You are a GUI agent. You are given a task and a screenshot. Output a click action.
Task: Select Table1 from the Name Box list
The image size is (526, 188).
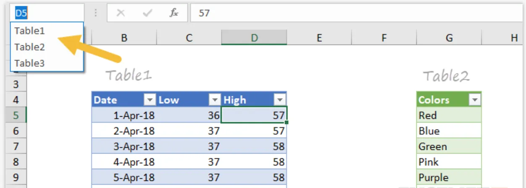47,31
